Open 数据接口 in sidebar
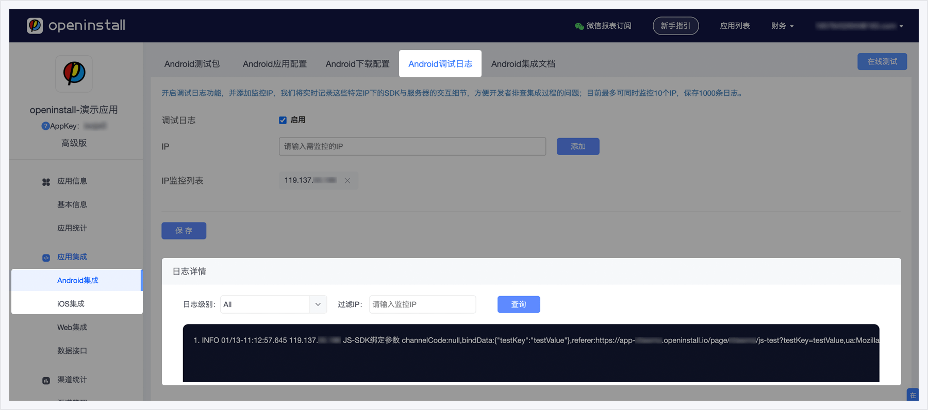 pyautogui.click(x=72, y=351)
